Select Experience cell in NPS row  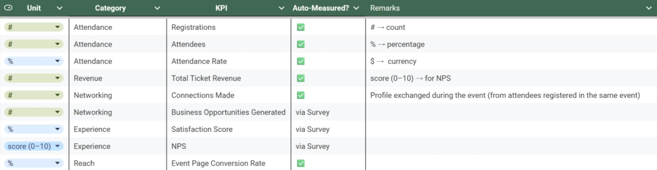118,146
